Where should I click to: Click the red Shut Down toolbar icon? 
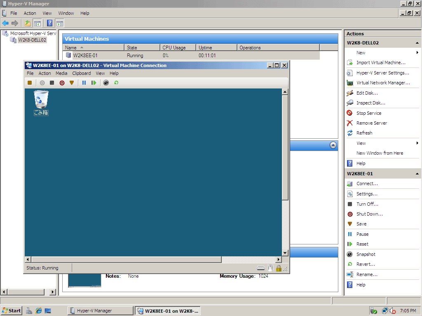point(62,83)
